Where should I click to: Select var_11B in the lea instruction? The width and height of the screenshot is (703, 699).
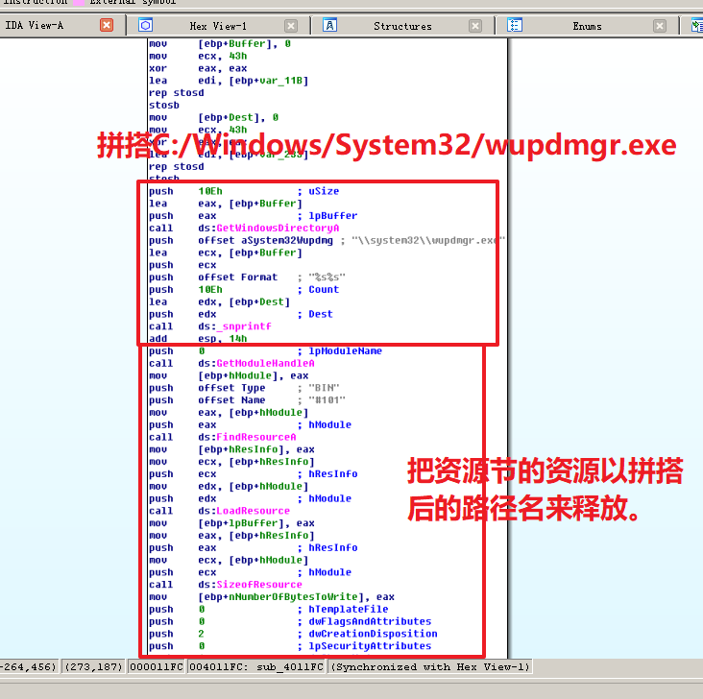(280, 82)
